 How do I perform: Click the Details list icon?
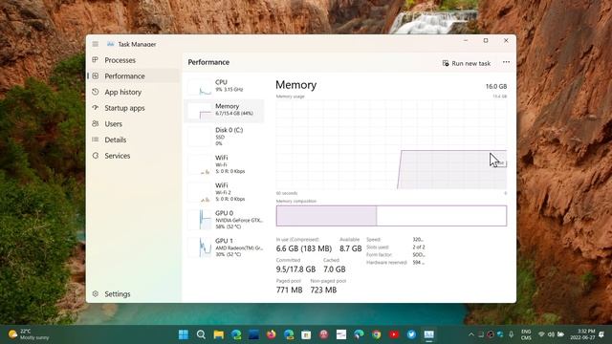coord(96,140)
